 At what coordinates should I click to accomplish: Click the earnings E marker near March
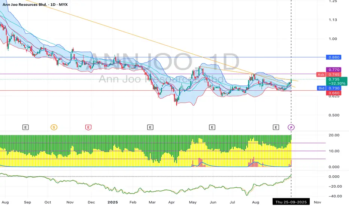(150, 127)
